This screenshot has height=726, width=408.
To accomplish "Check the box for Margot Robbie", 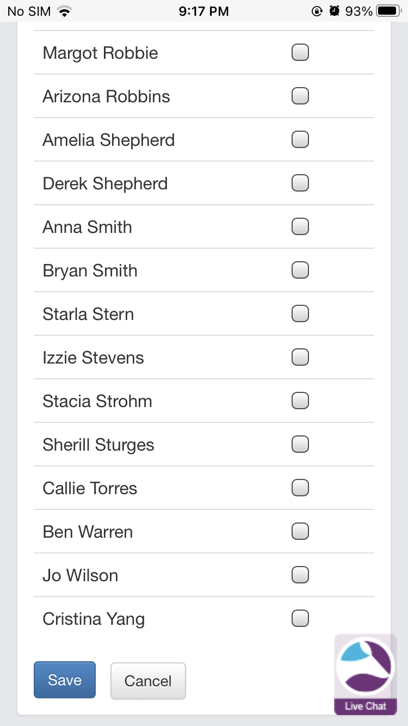I will [x=300, y=52].
